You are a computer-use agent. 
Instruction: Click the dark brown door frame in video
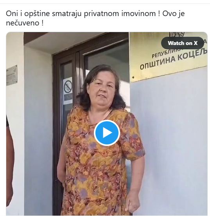(x=56, y=124)
